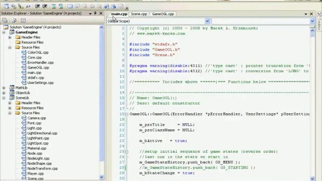This screenshot has width=322, height=181.
Task: Select the MathLib project icon
Action: click(12, 88)
